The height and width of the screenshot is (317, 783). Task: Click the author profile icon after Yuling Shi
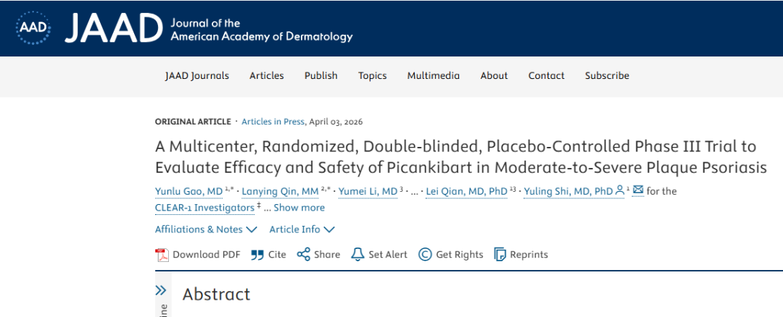(621, 190)
